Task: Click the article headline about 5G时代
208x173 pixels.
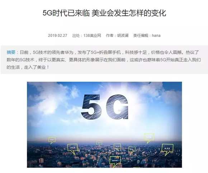Action: pyautogui.click(x=104, y=13)
